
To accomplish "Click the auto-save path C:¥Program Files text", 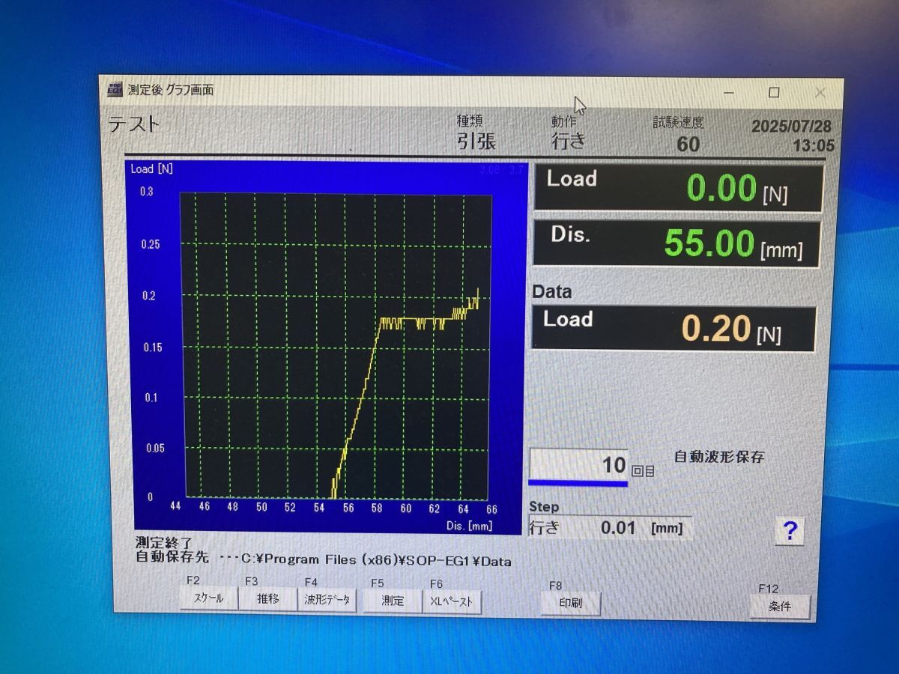I will [x=376, y=560].
